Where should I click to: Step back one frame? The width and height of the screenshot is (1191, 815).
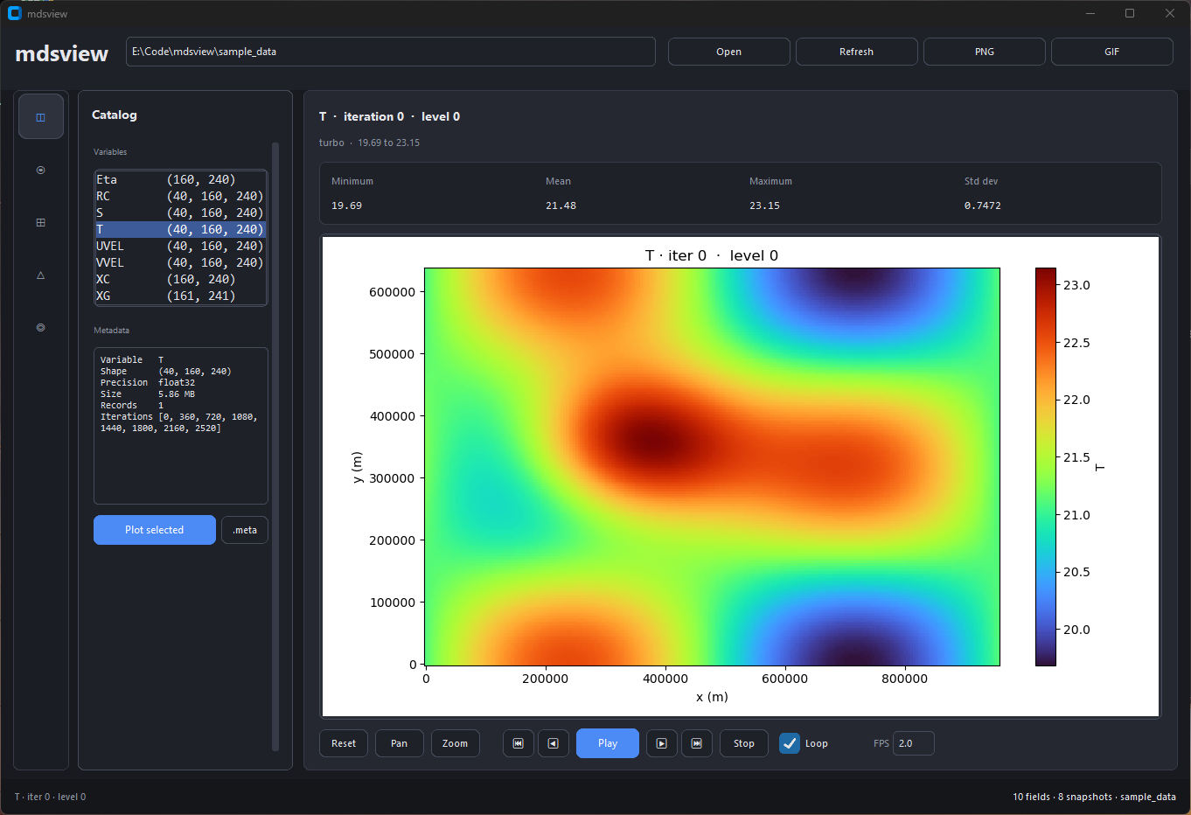click(554, 743)
